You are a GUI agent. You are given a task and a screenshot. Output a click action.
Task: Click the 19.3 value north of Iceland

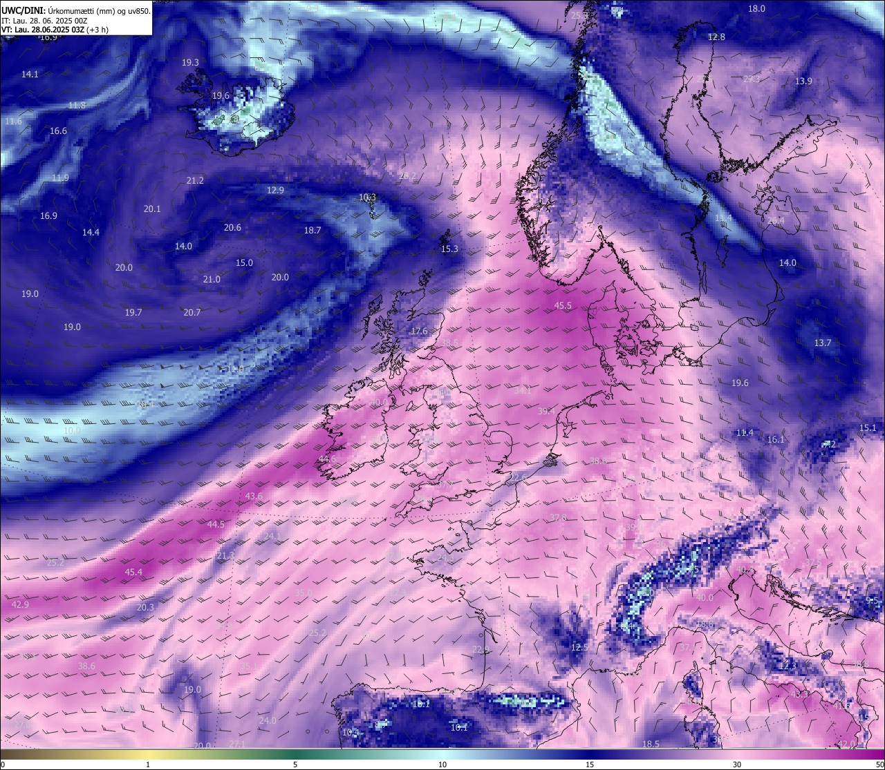click(x=190, y=62)
